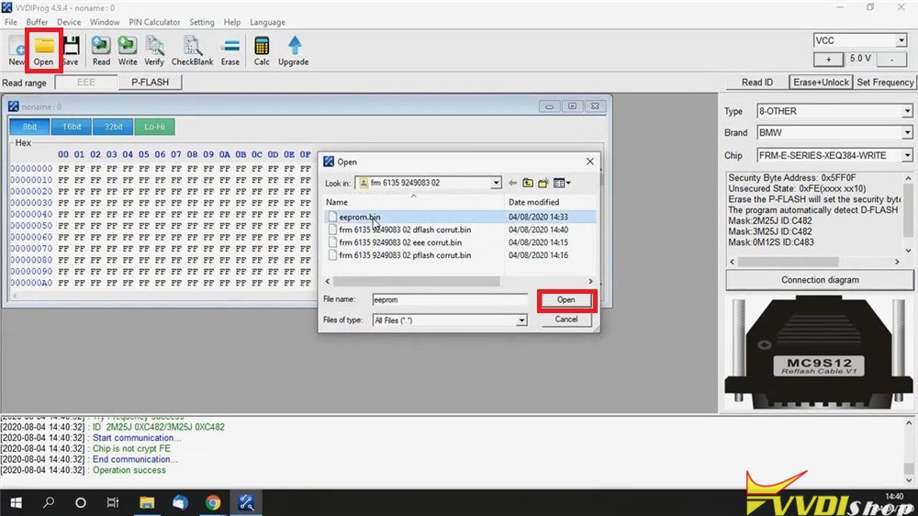Click the Upgrade arrow icon

294,50
